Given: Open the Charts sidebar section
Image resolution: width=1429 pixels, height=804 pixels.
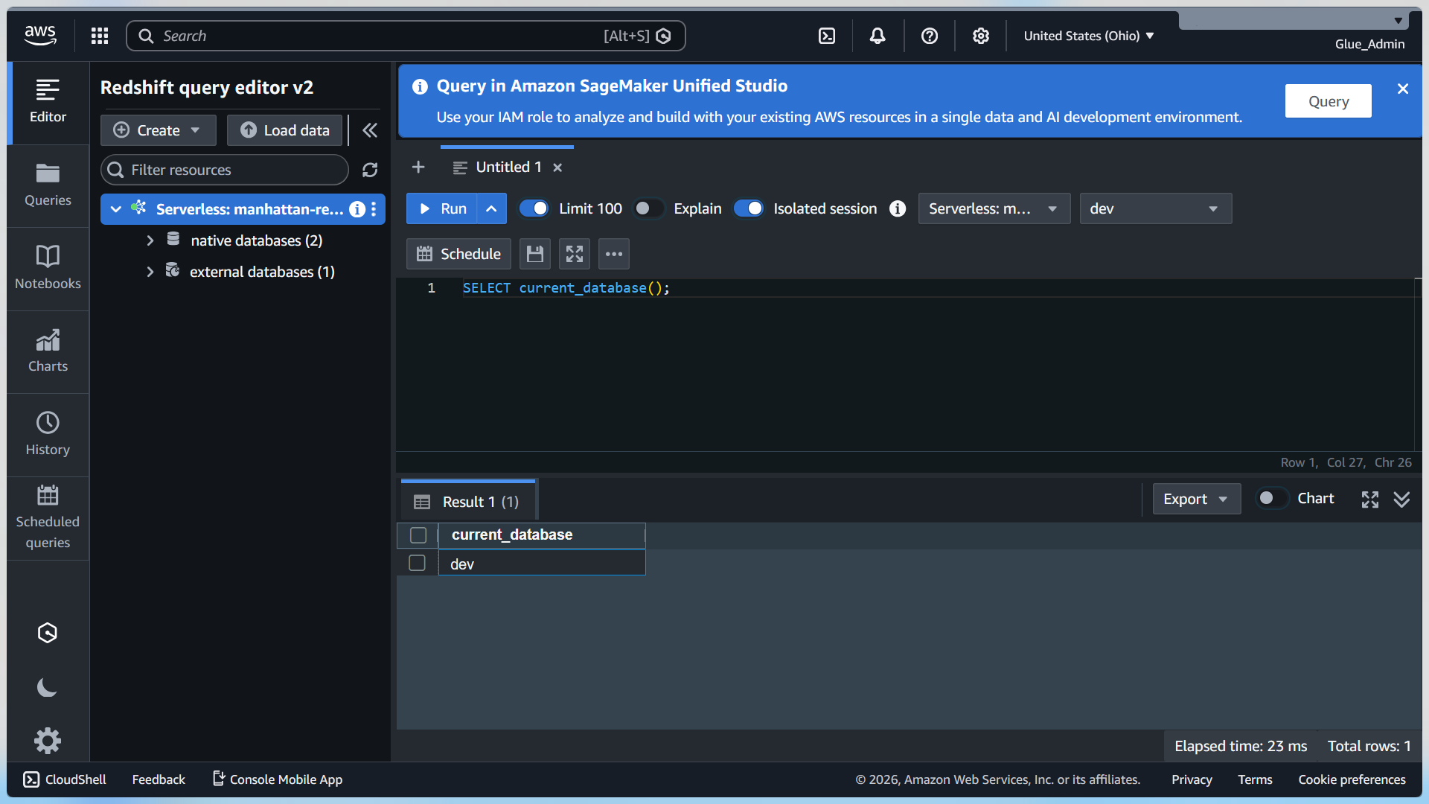Looking at the screenshot, I should (x=48, y=351).
